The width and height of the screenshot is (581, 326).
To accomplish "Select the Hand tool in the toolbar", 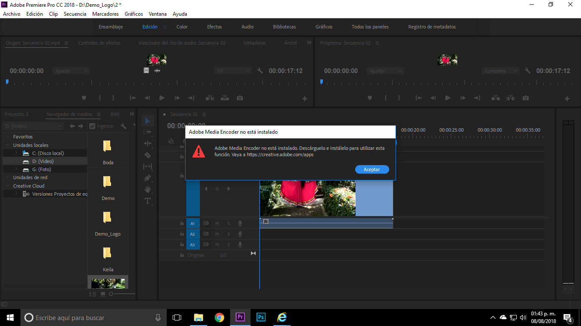I will pyautogui.click(x=148, y=189).
